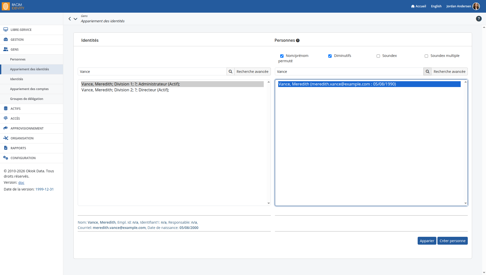Open Recherche avancée for Personnes
486x275 pixels.
(x=449, y=72)
